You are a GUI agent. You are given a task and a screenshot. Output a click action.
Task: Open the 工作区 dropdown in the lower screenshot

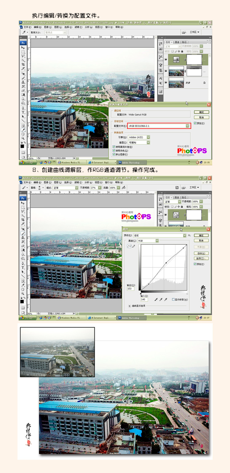(x=194, y=187)
